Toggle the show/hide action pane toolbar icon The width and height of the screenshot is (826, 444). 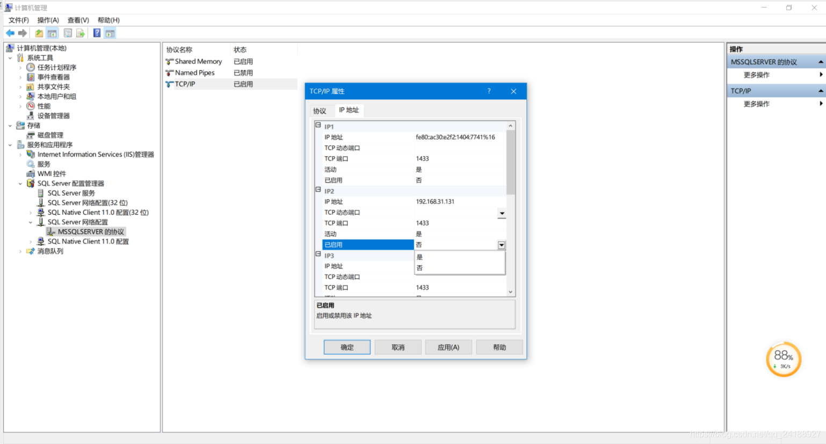pos(110,33)
